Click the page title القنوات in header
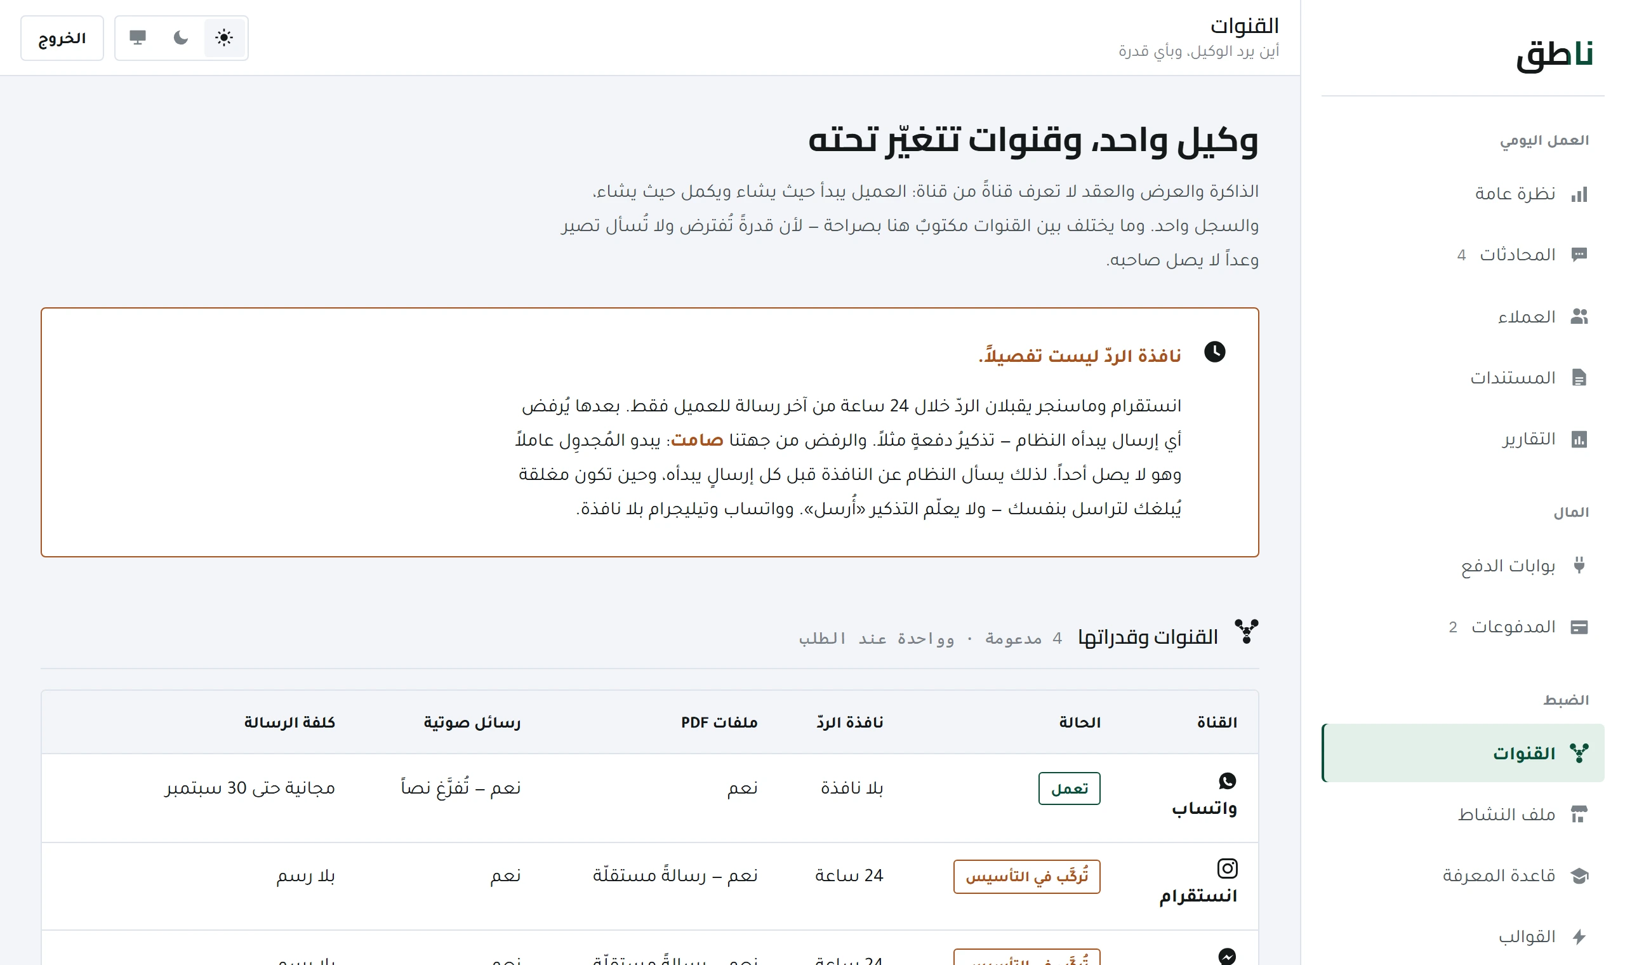 [1244, 26]
